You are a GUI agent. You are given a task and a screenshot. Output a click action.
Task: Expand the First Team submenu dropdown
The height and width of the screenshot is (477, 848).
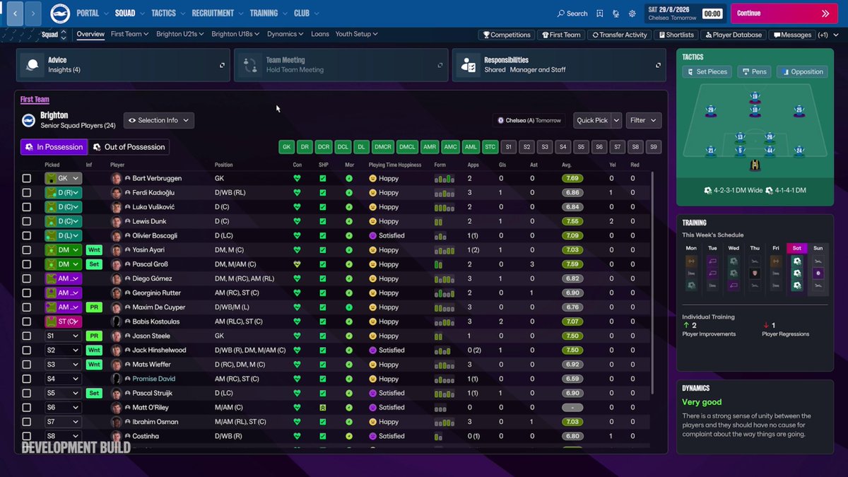pyautogui.click(x=129, y=34)
